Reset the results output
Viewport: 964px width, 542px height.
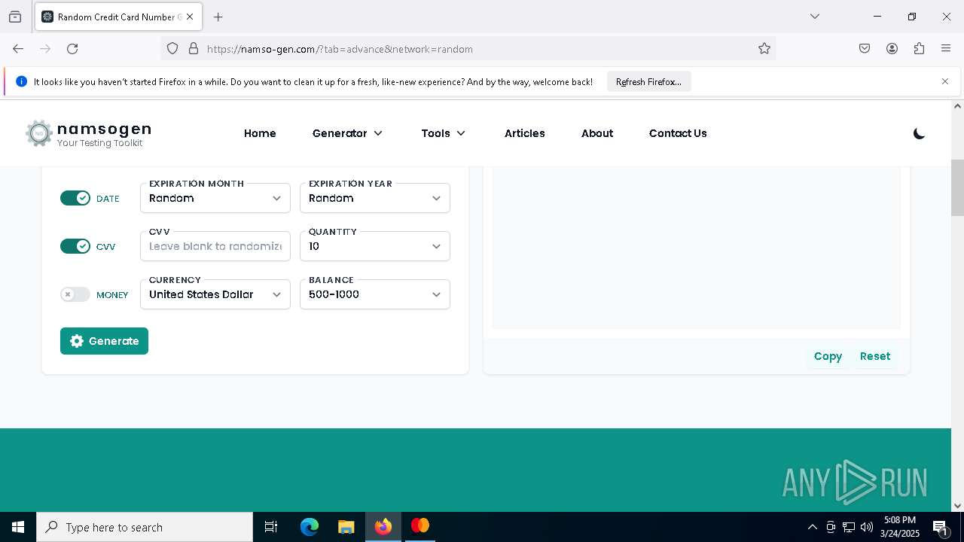tap(875, 356)
